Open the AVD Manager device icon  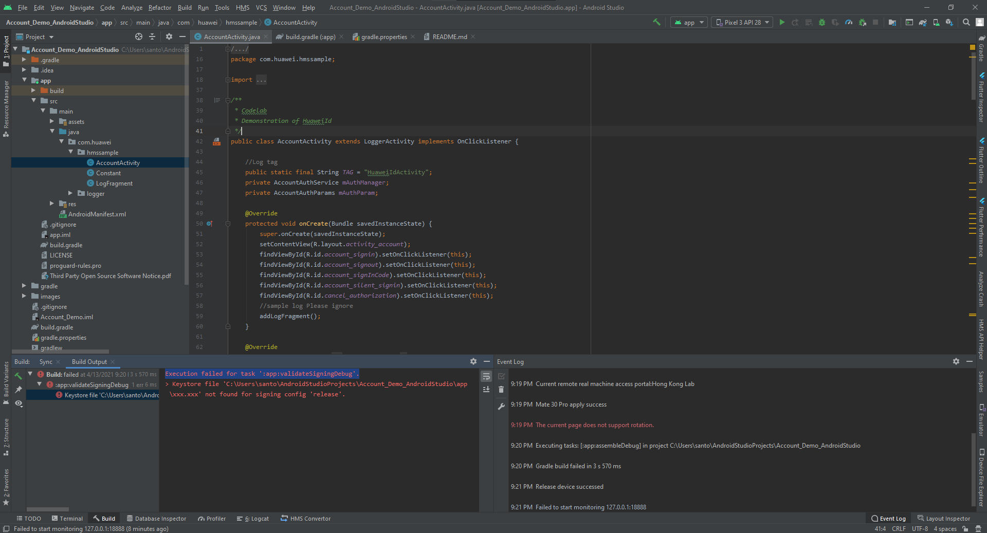[936, 23]
